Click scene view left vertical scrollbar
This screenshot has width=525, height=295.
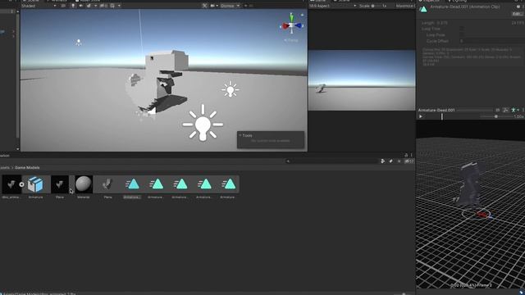(18, 75)
